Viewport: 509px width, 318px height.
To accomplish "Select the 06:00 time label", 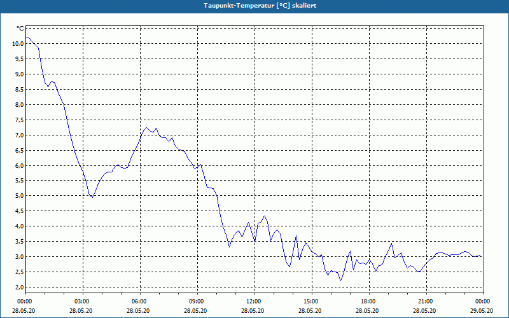I will point(140,301).
